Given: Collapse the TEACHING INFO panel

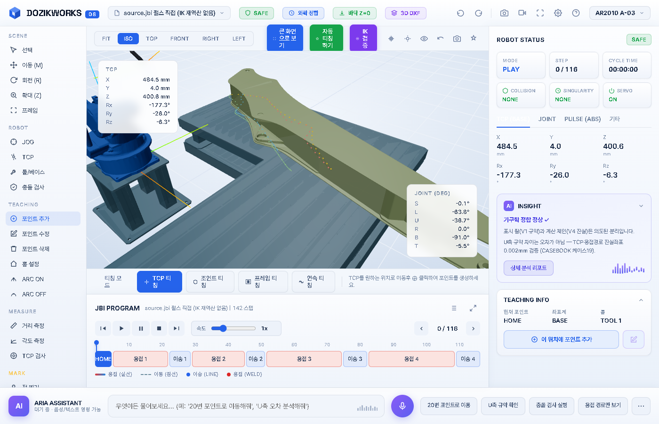Looking at the screenshot, I should [641, 300].
